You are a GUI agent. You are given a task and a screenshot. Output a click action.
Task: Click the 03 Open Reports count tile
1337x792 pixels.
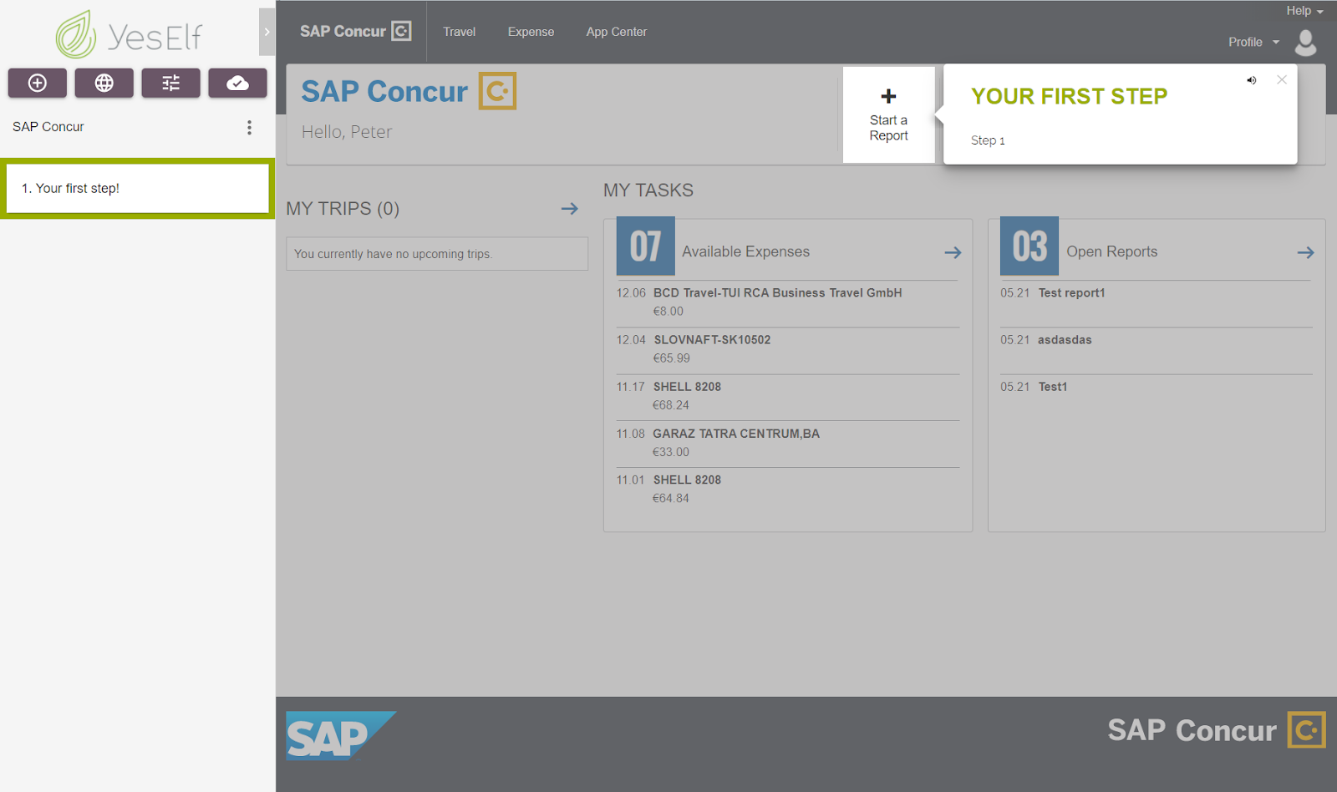tap(1029, 246)
